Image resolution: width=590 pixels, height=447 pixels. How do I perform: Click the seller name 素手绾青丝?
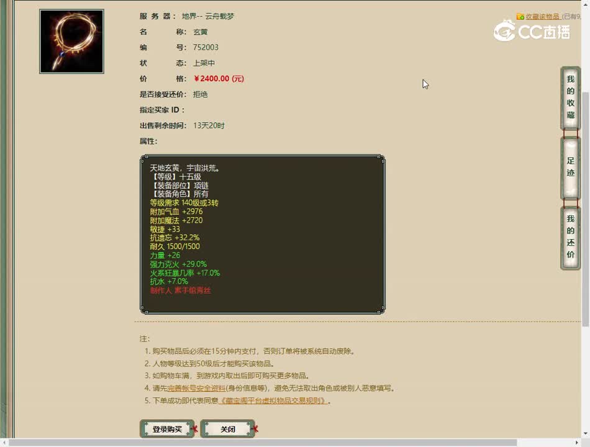coord(191,291)
